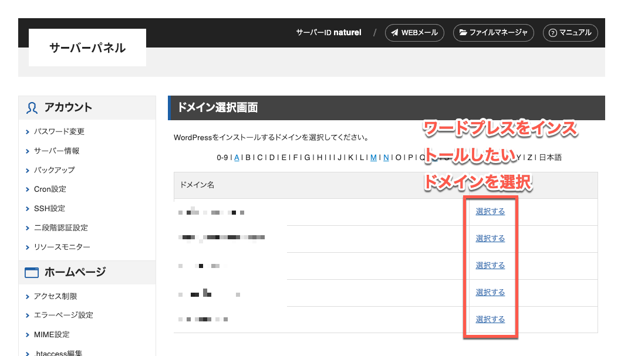This screenshot has height=356, width=621.
Task: Open MIME設定 in the sidebar
Action: (x=52, y=334)
